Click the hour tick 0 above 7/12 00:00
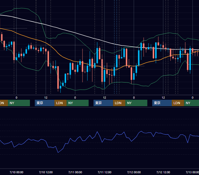The image size is (199, 175). [134, 98]
